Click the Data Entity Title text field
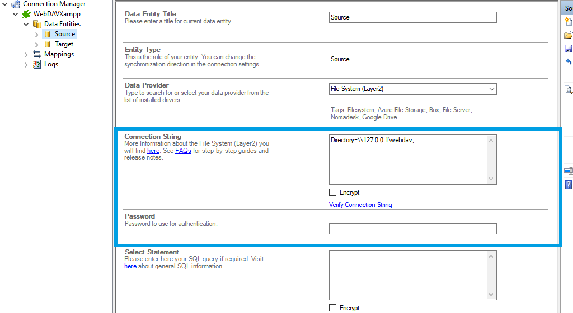 click(412, 17)
